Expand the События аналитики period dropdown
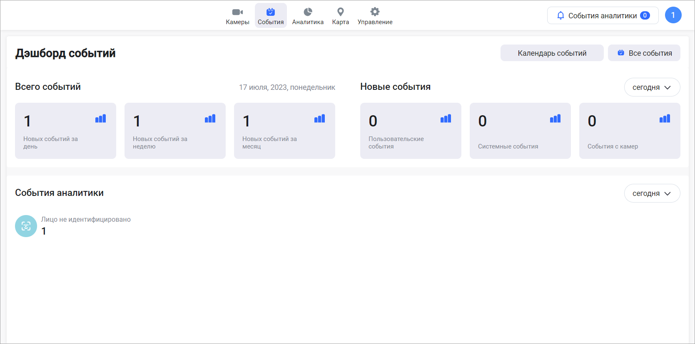This screenshot has width=695, height=344. pos(652,193)
